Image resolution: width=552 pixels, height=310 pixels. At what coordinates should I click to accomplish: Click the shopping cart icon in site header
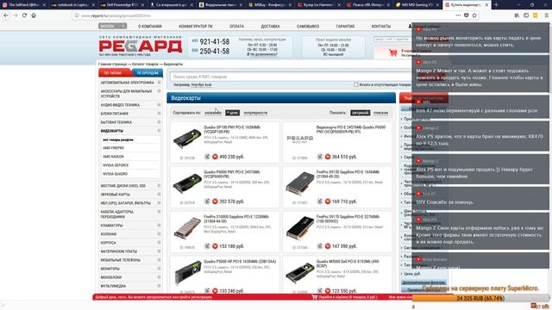[393, 53]
